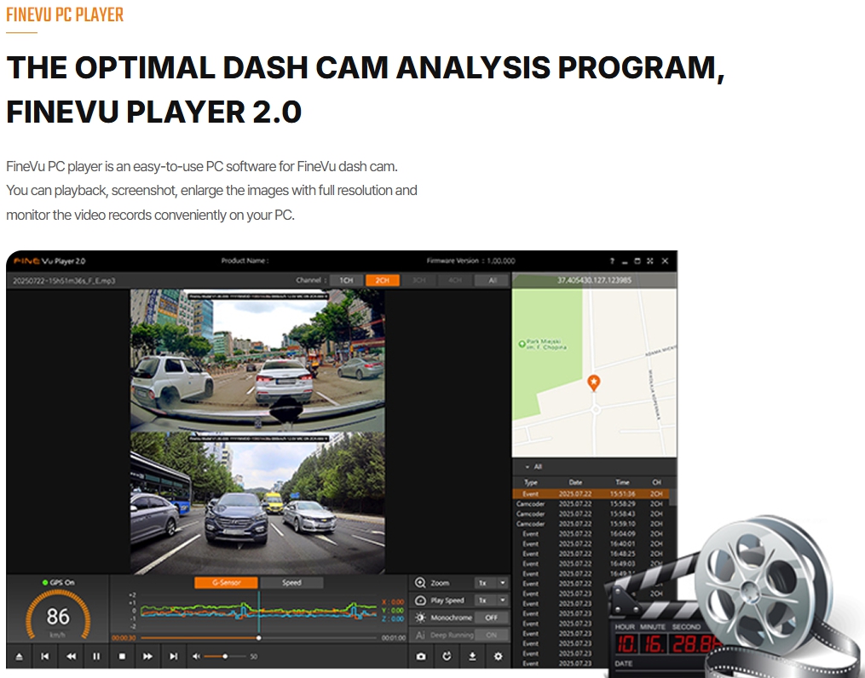
Task: Open the Zoom 1x dropdown
Action: pyautogui.click(x=492, y=583)
